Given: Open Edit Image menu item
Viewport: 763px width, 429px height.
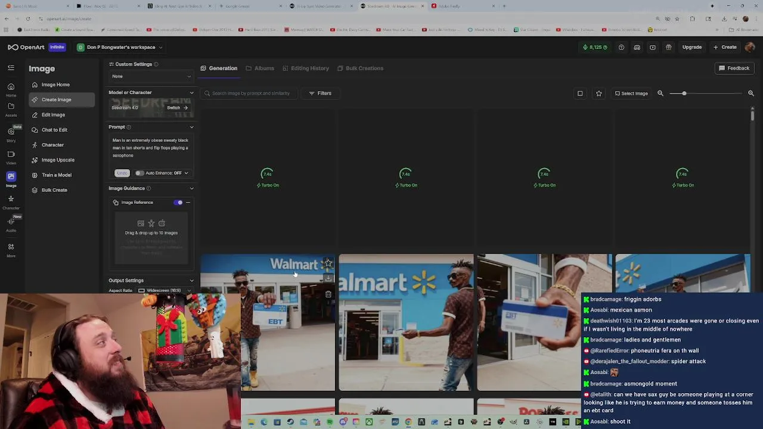Looking at the screenshot, I should pos(61,114).
